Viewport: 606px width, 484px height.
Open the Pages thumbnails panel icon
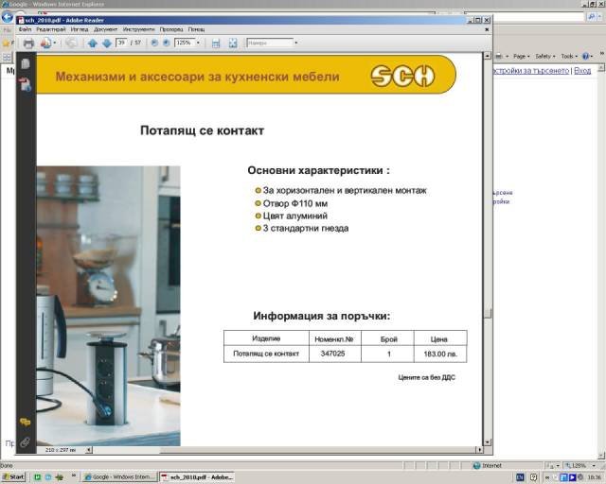click(x=26, y=64)
